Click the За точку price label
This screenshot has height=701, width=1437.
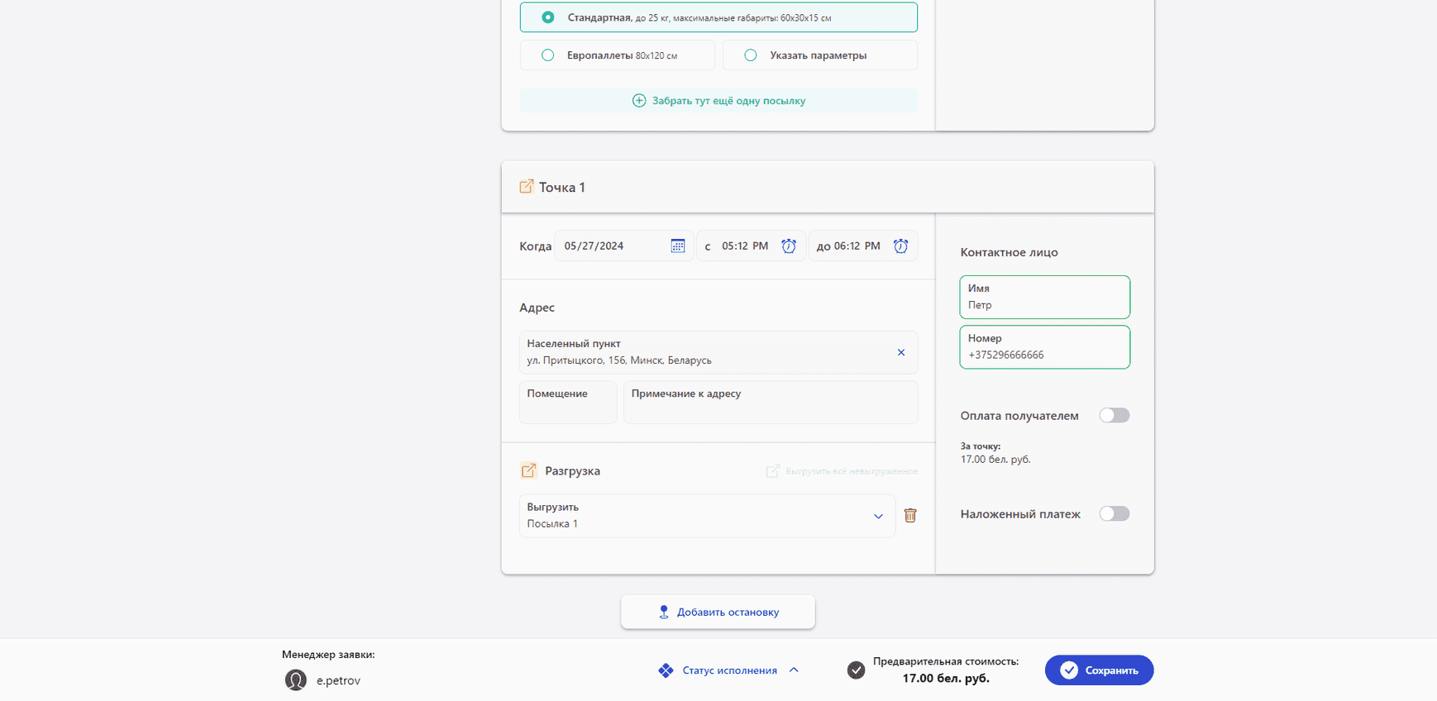pos(981,446)
